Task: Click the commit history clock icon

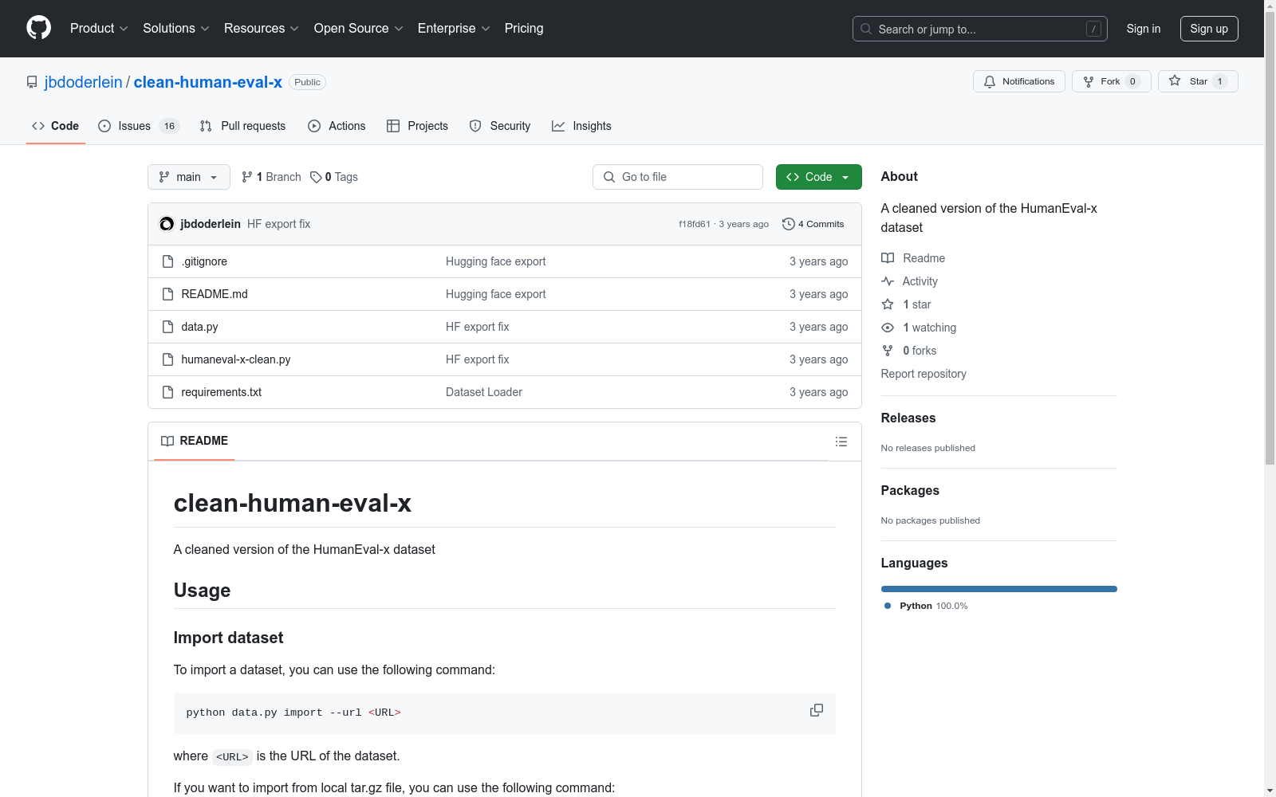Action: (789, 224)
